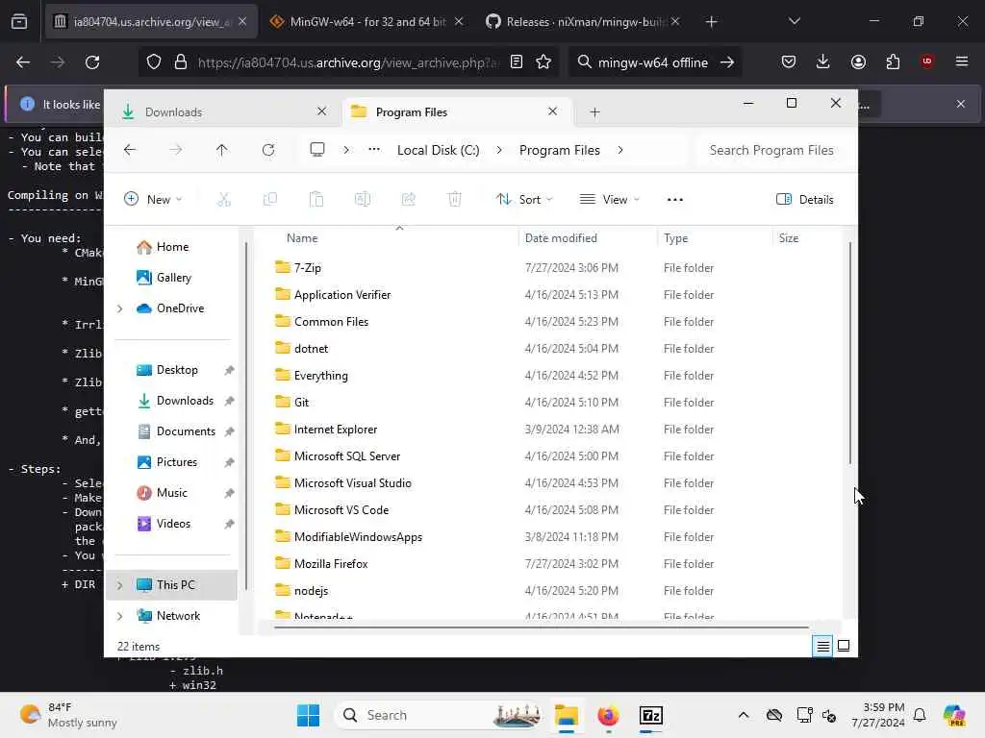Sort by Date modified column header
The width and height of the screenshot is (985, 738).
click(561, 238)
